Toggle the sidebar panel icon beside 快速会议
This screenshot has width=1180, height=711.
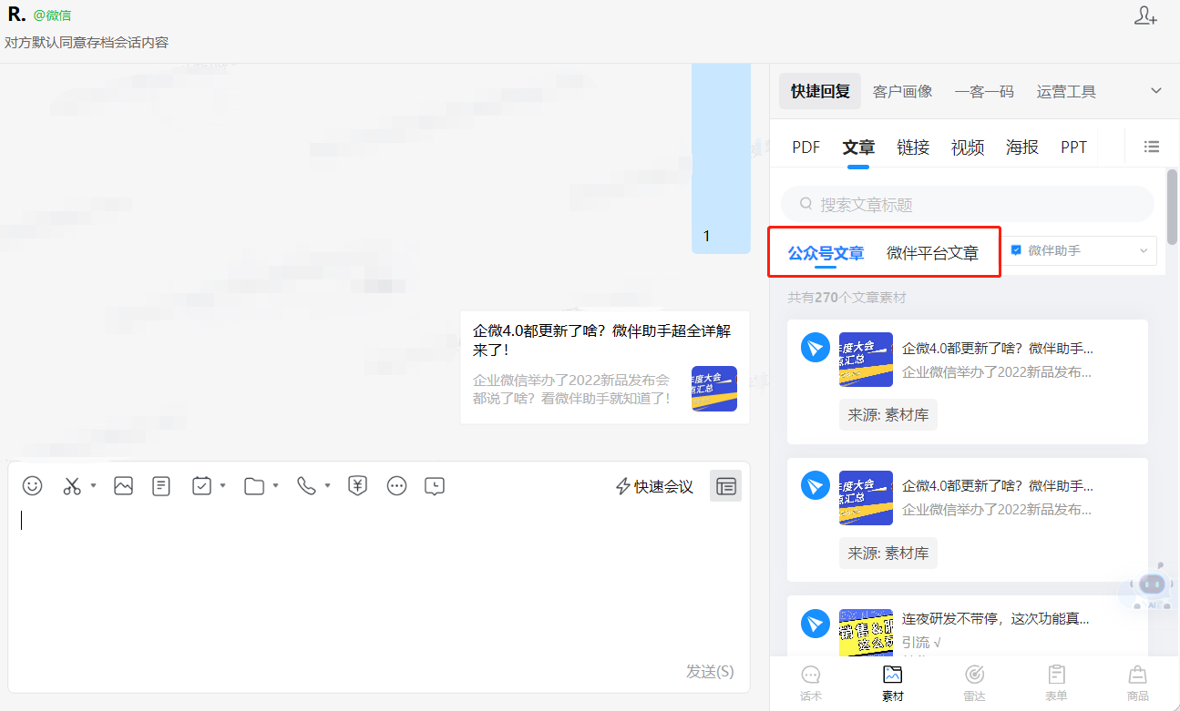[726, 486]
